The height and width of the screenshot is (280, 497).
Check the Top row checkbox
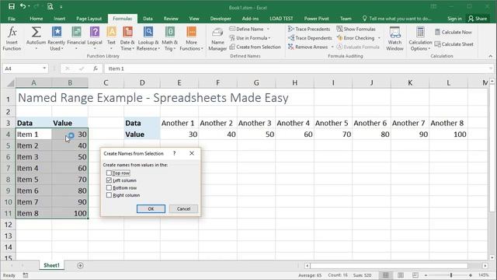pyautogui.click(x=109, y=173)
